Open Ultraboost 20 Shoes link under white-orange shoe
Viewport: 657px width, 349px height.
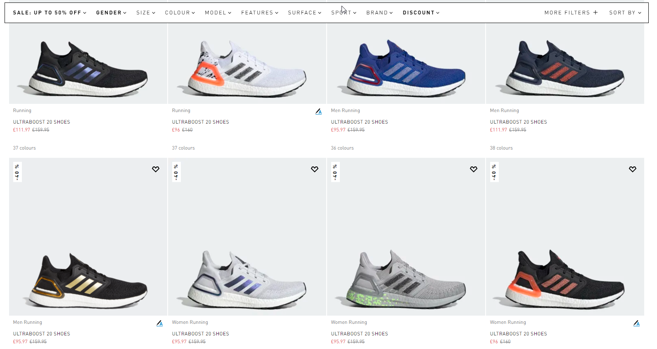coord(201,122)
